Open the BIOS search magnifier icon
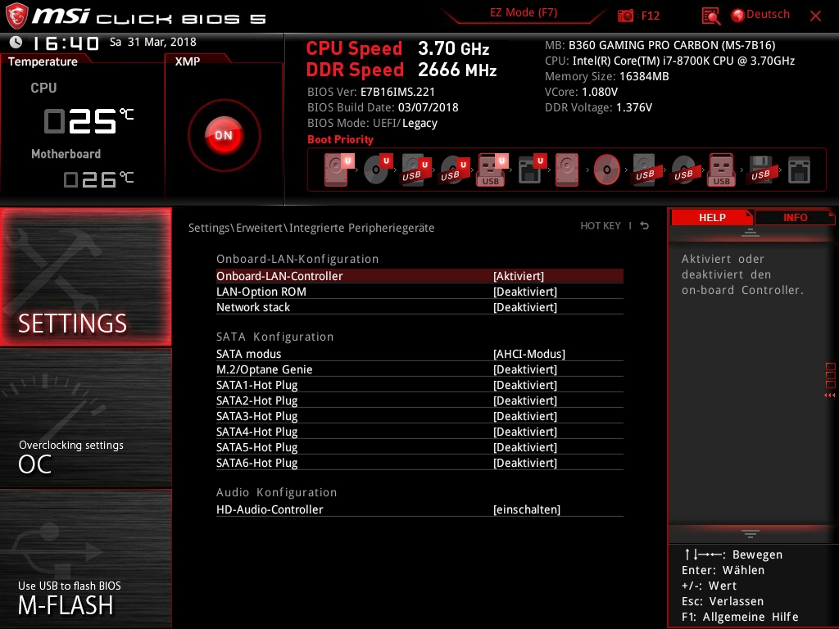The height and width of the screenshot is (629, 839). point(710,16)
